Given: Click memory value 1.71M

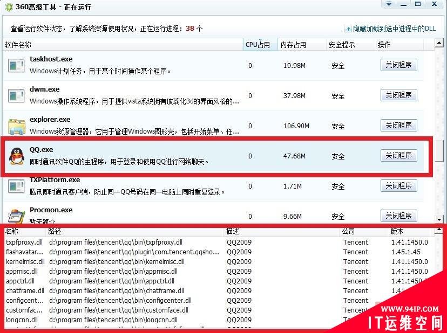Looking at the screenshot, I should tap(292, 186).
